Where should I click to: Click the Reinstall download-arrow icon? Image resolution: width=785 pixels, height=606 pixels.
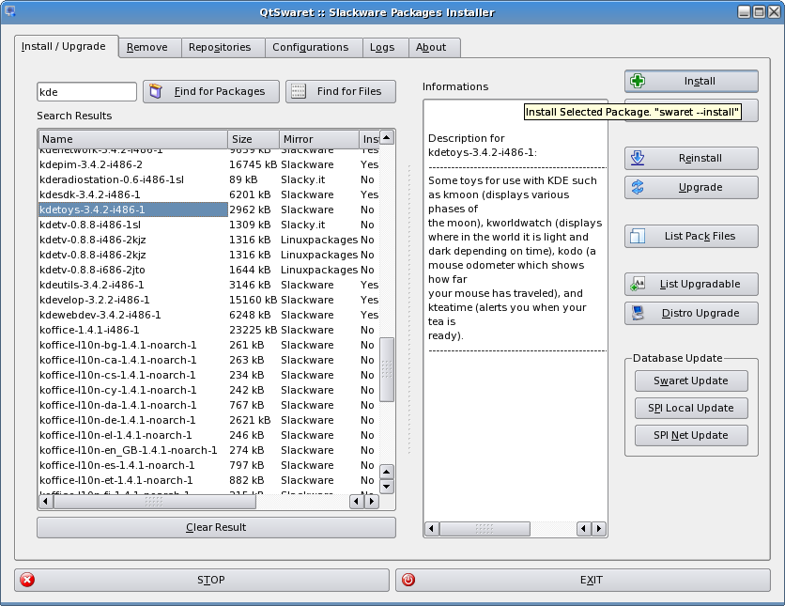(638, 158)
